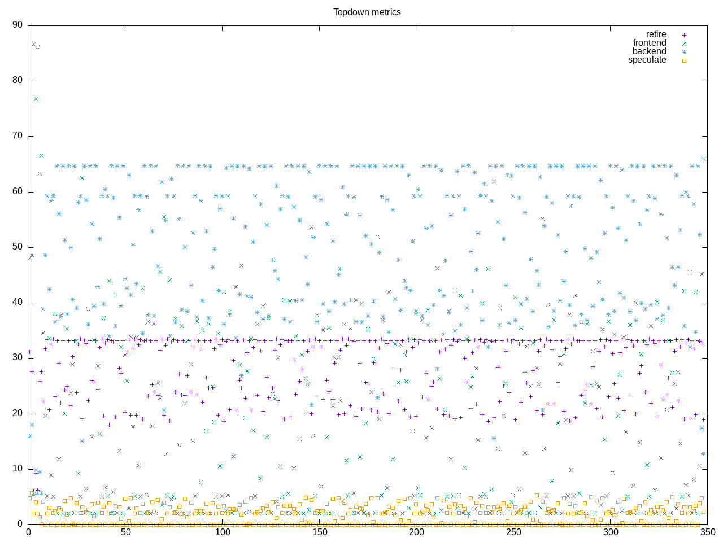The width and height of the screenshot is (723, 542).
Task: Click the y-axis label 30
Action: click(x=17, y=358)
